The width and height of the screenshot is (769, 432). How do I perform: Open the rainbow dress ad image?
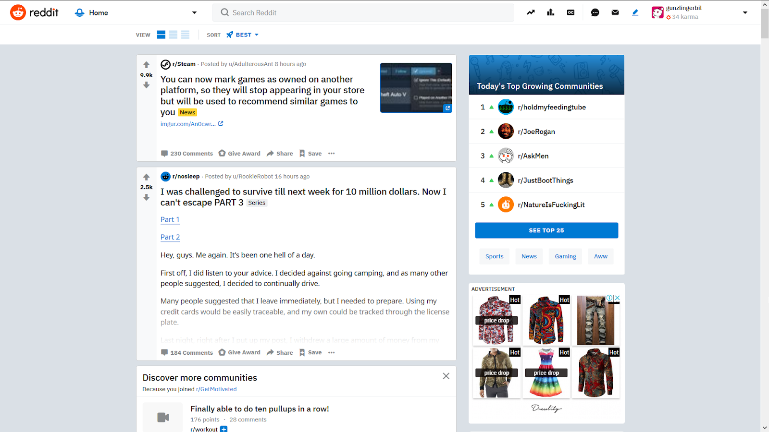coord(546,373)
